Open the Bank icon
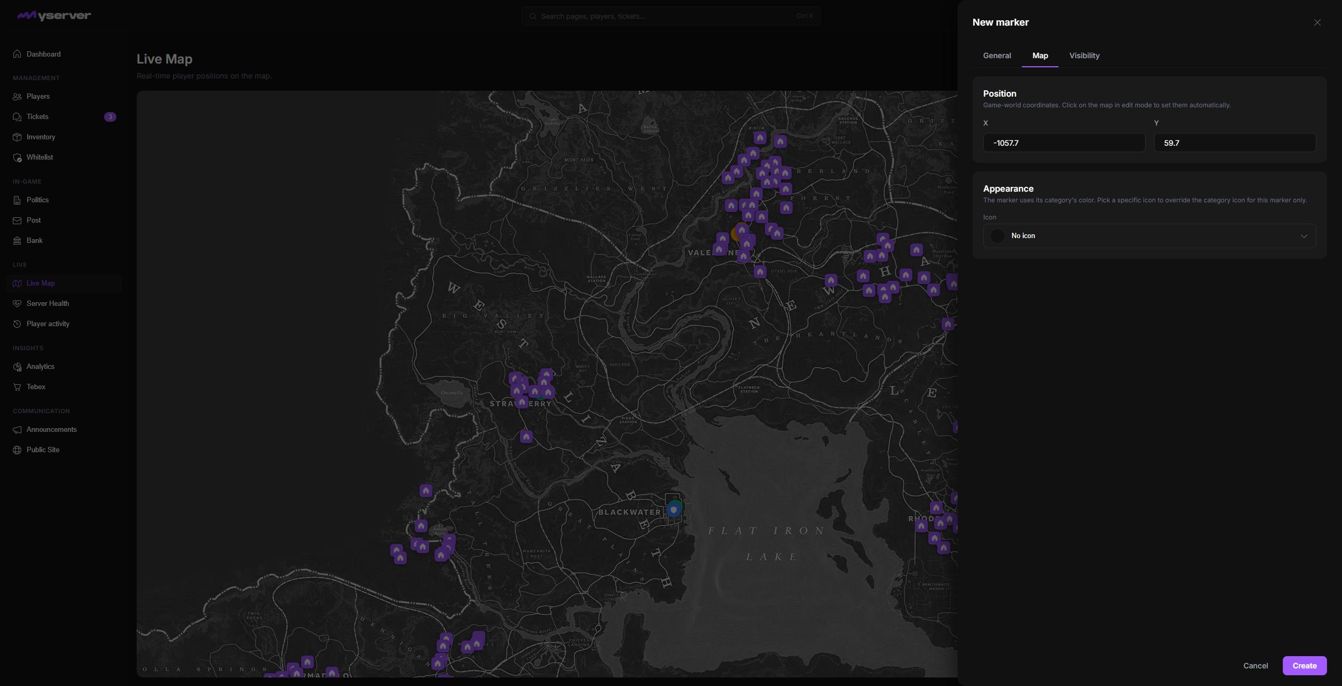Image resolution: width=1342 pixels, height=686 pixels. point(17,240)
